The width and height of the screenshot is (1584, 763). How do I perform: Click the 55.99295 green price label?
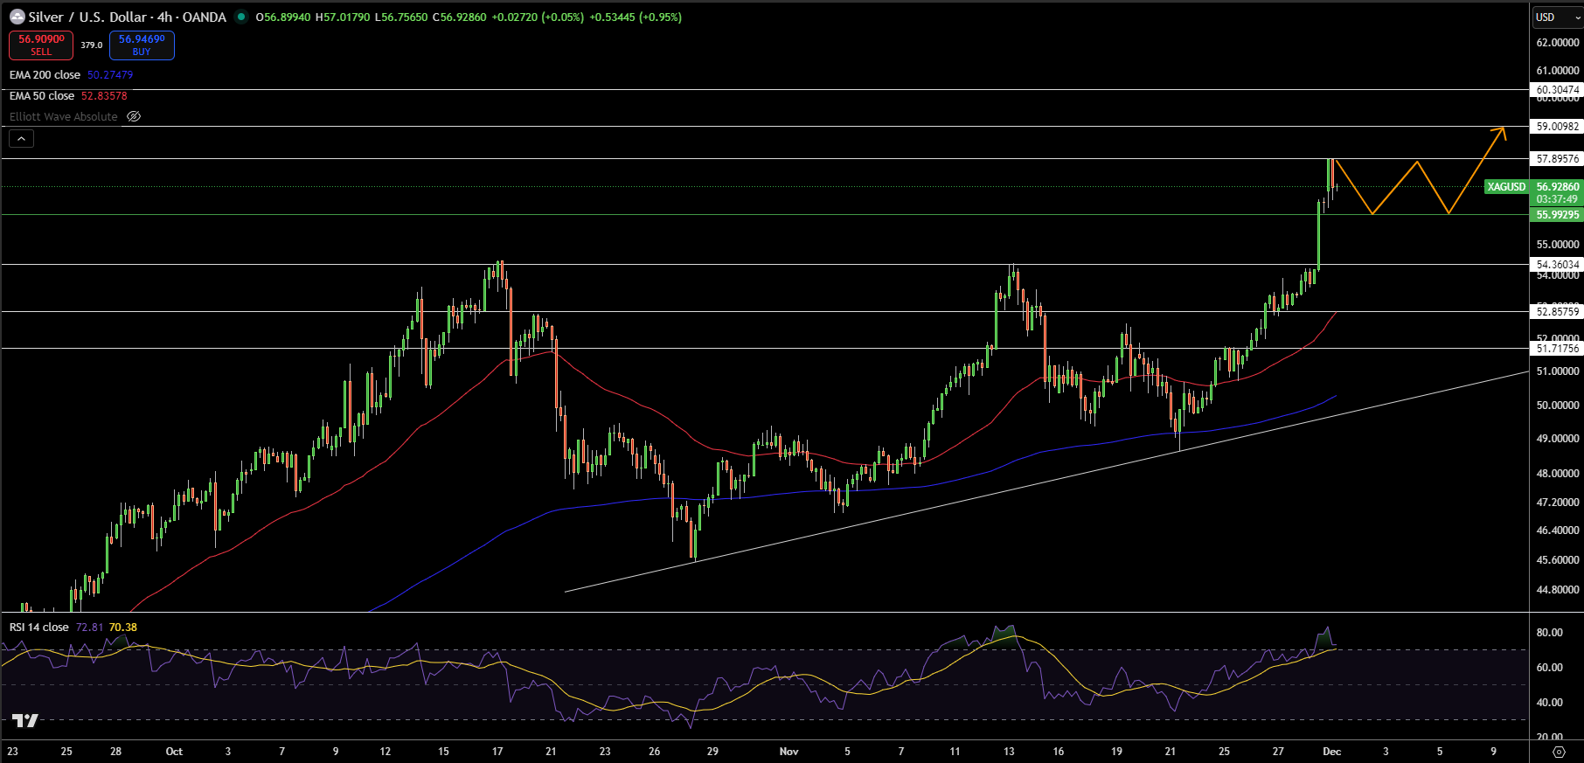click(1558, 215)
